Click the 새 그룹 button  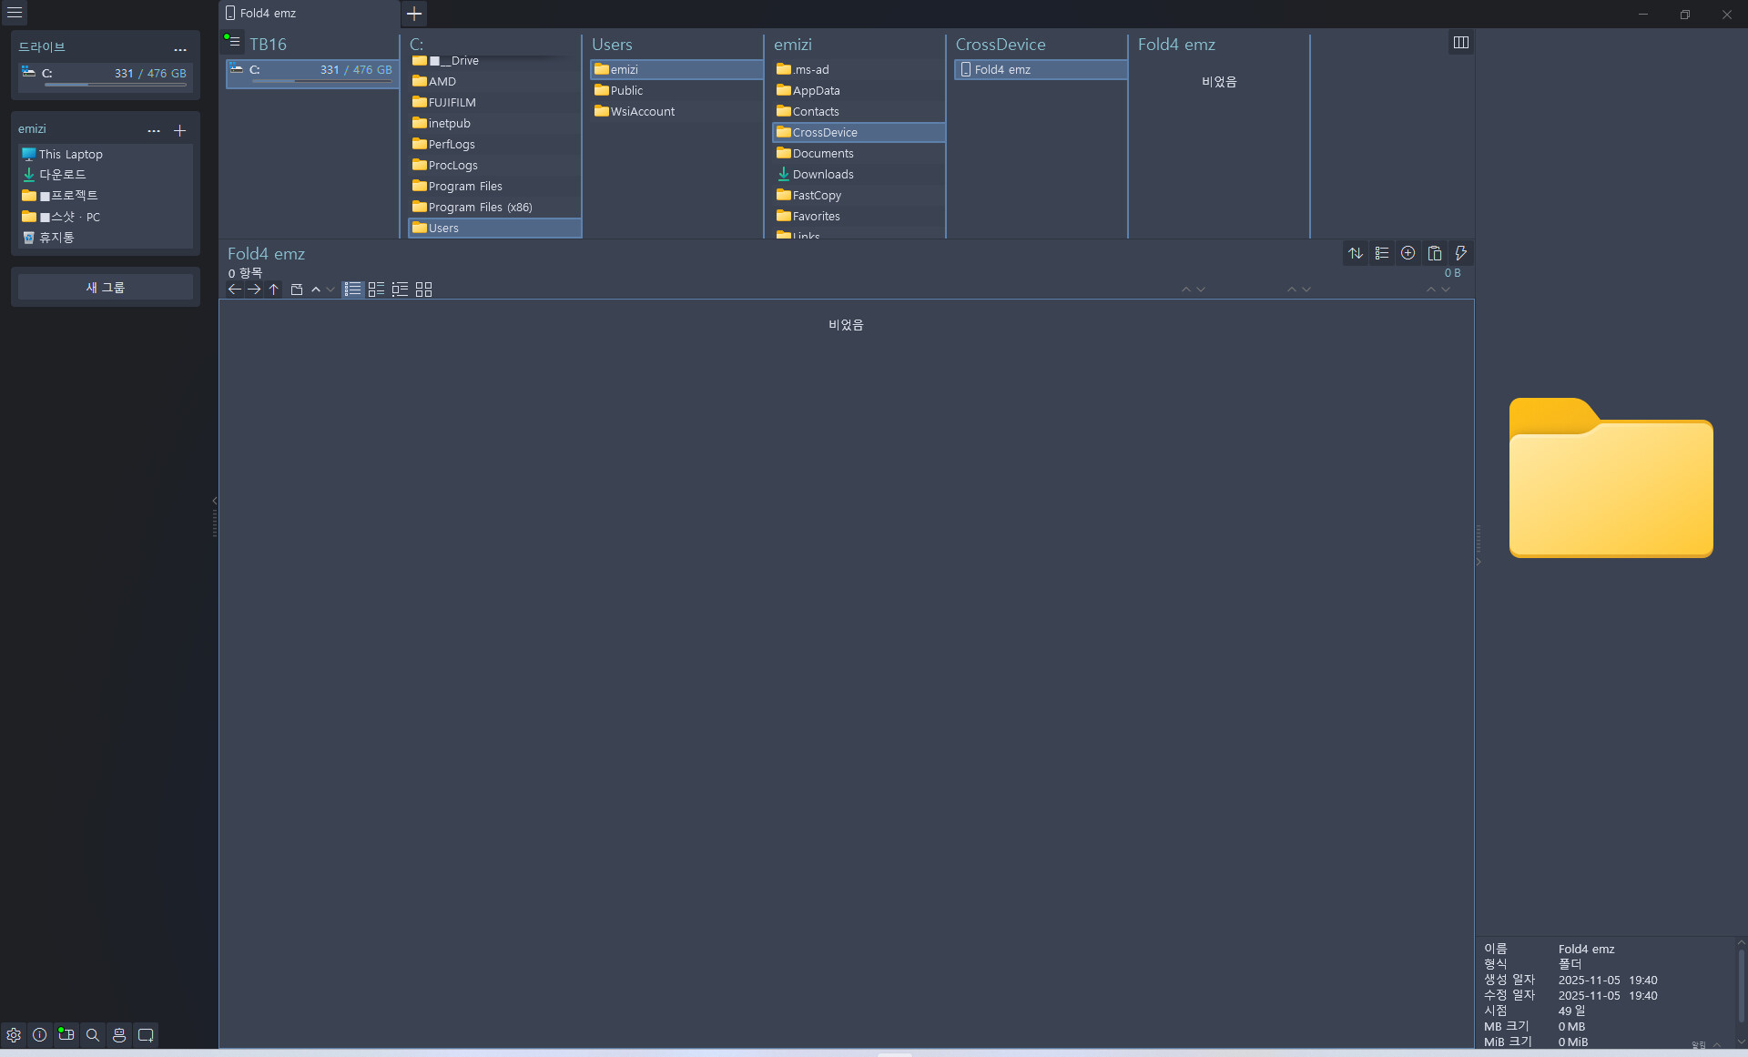[x=106, y=288]
